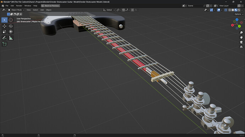Image resolution: width=245 pixels, height=137 pixels.
Task: Open Global transform orientation dropdown
Action: click(x=109, y=10)
